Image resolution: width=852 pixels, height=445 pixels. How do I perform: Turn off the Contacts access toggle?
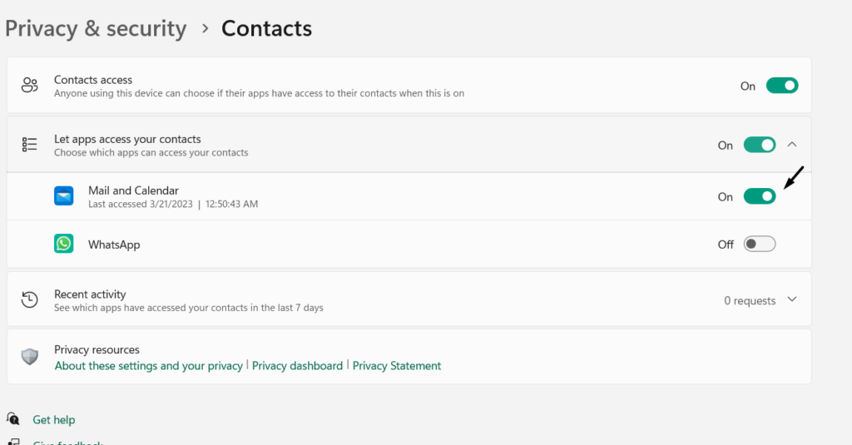coord(781,86)
